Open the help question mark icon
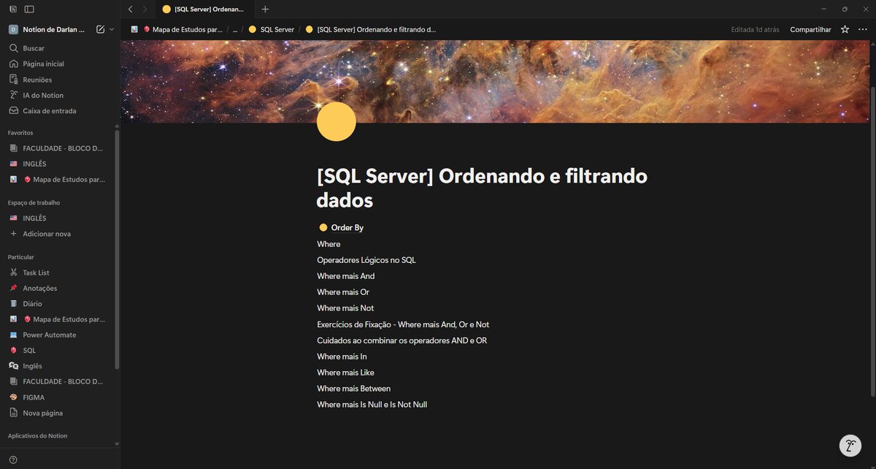The width and height of the screenshot is (876, 469). pos(13,460)
